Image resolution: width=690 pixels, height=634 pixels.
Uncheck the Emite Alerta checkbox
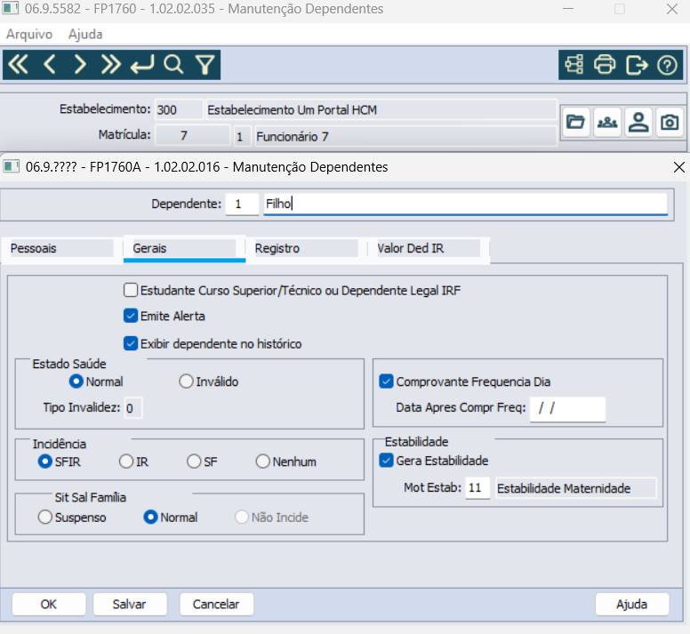(x=131, y=316)
